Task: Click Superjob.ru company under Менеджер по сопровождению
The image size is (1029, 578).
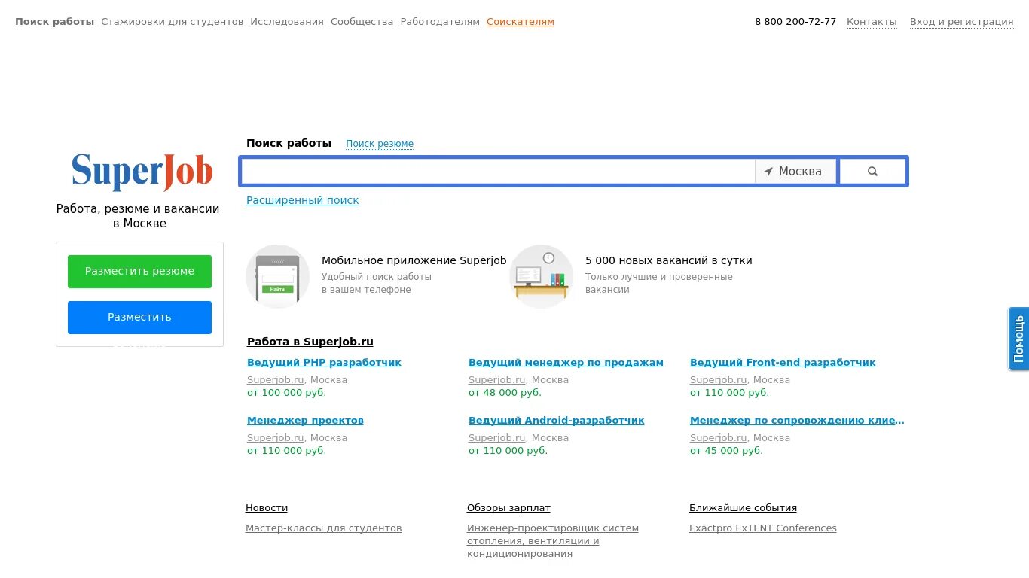Action: tap(719, 438)
